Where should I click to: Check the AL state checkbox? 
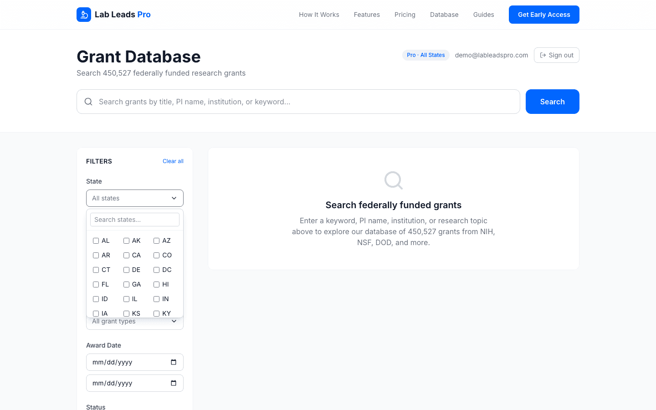click(x=96, y=241)
